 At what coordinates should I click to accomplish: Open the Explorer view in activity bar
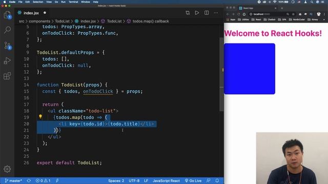(x=7, y=15)
